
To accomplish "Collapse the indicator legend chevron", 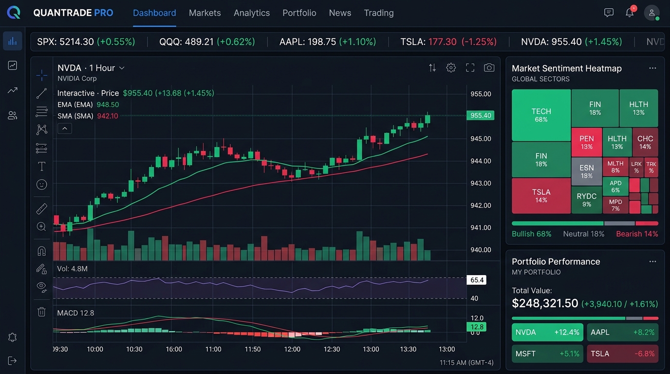I will pos(65,129).
